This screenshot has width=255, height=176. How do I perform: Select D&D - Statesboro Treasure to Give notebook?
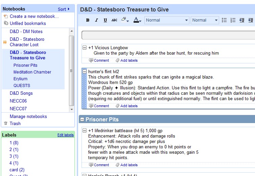pos(28,55)
